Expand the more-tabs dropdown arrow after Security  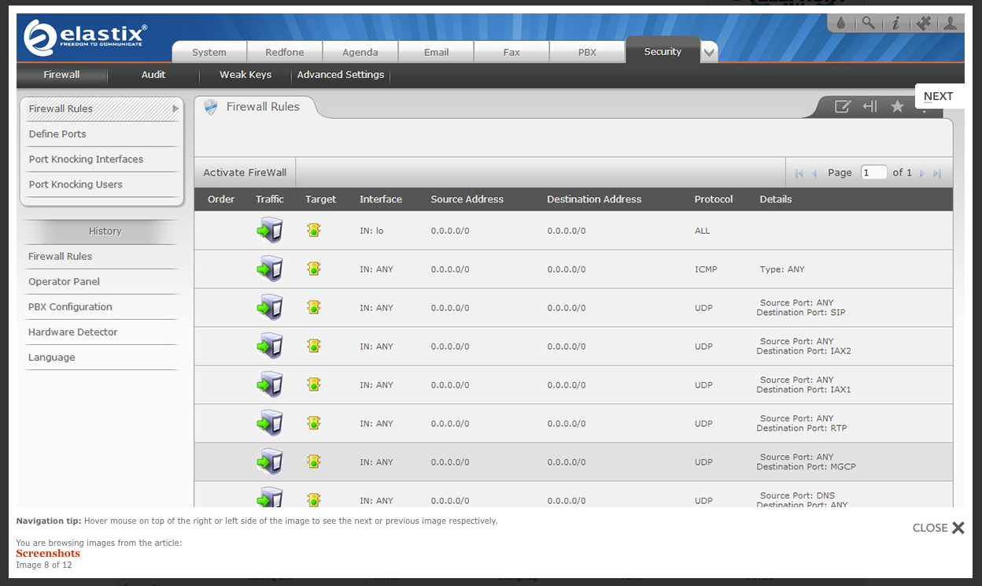click(x=709, y=53)
